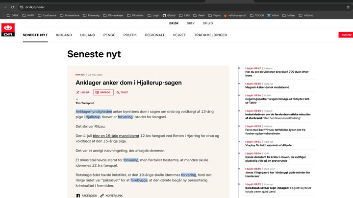
Task: Click the DR logo
Action: (x=8, y=29)
